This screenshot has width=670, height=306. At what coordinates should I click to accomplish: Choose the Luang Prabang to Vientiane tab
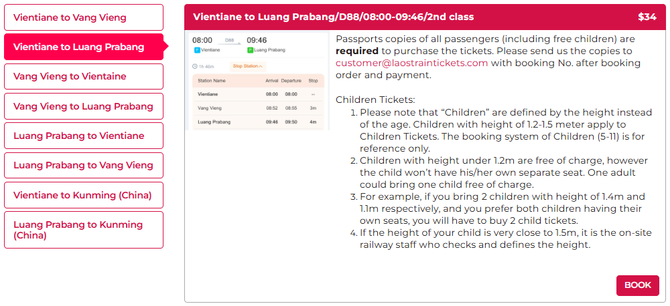(84, 136)
